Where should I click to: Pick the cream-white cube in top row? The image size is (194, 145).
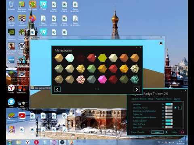click(113, 58)
